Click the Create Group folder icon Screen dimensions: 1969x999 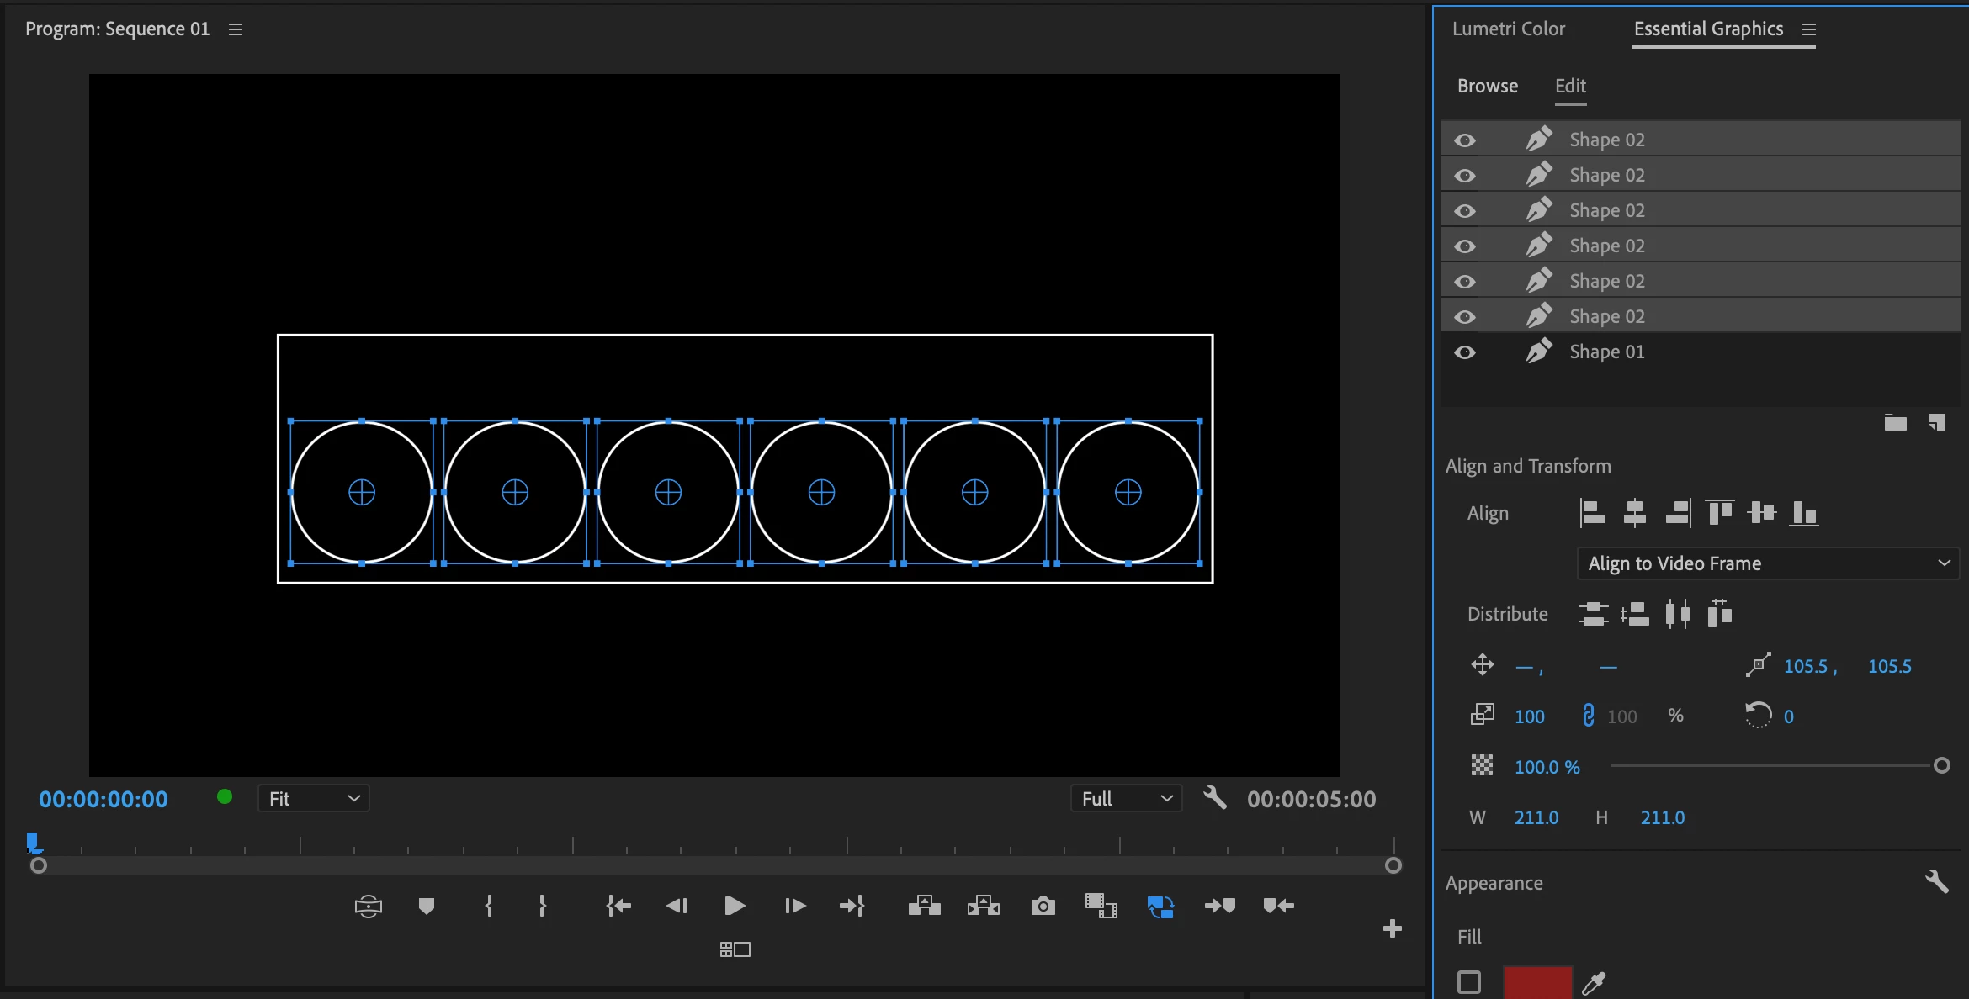coord(1895,422)
